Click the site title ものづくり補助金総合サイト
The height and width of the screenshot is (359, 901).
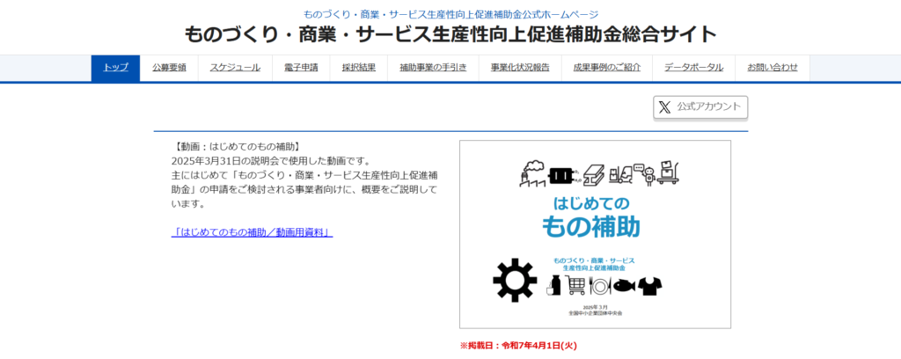450,34
